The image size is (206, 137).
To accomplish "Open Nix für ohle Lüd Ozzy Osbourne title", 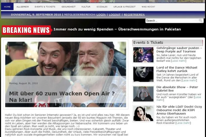I will (179, 110).
